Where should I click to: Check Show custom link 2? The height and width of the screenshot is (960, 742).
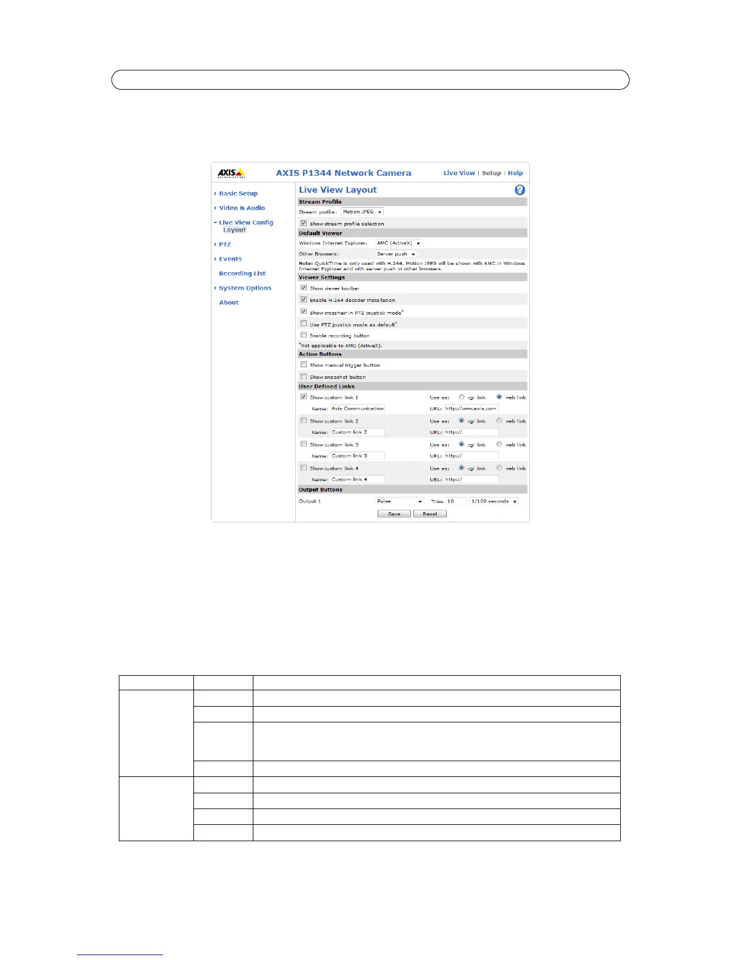click(x=304, y=421)
